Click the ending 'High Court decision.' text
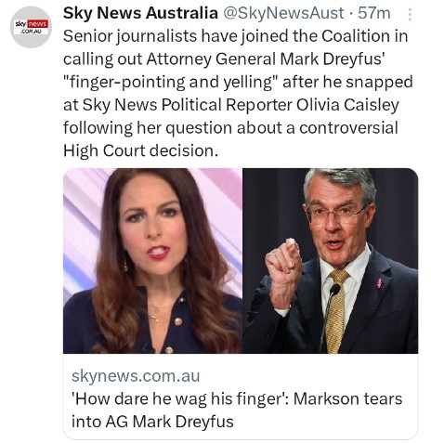This screenshot has height=443, width=431. [141, 150]
